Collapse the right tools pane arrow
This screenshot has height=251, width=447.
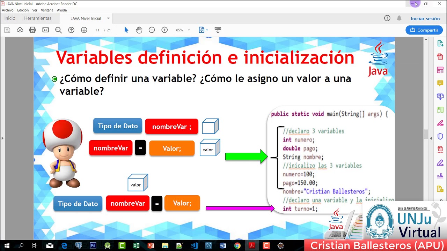(x=431, y=138)
